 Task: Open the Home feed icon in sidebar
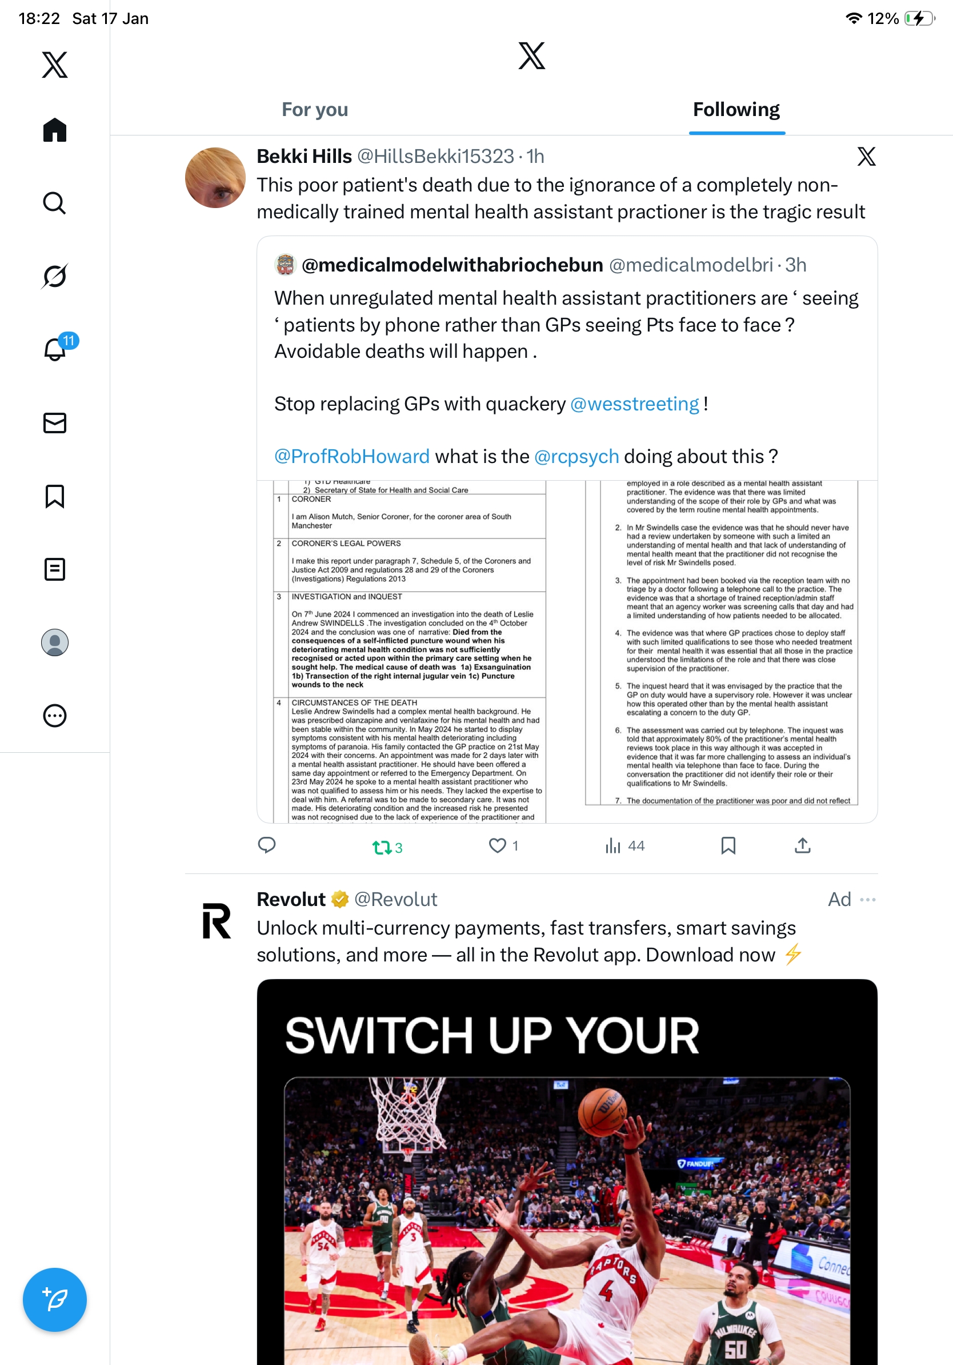pos(55,130)
